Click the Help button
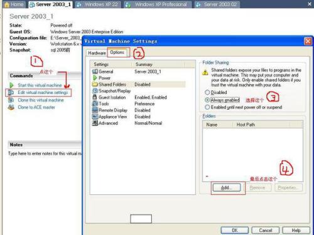The height and width of the screenshot is (235, 314). click(x=296, y=231)
